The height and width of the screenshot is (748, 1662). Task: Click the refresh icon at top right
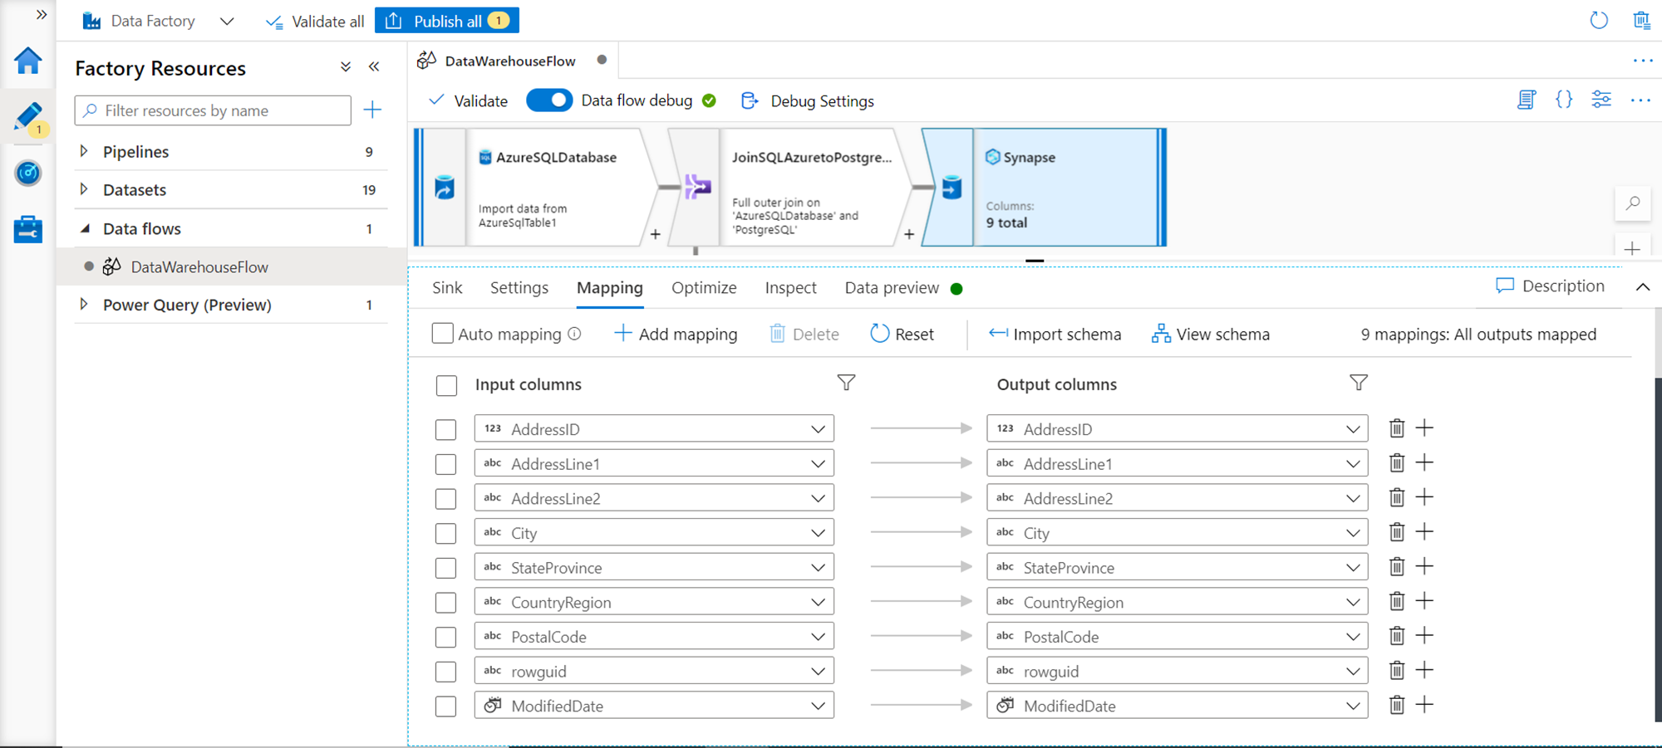point(1599,21)
